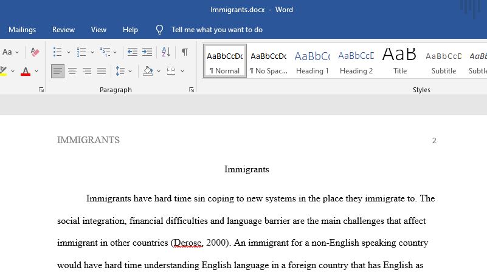The width and height of the screenshot is (487, 273).
Task: Click the Bullets list icon
Action: point(58,52)
